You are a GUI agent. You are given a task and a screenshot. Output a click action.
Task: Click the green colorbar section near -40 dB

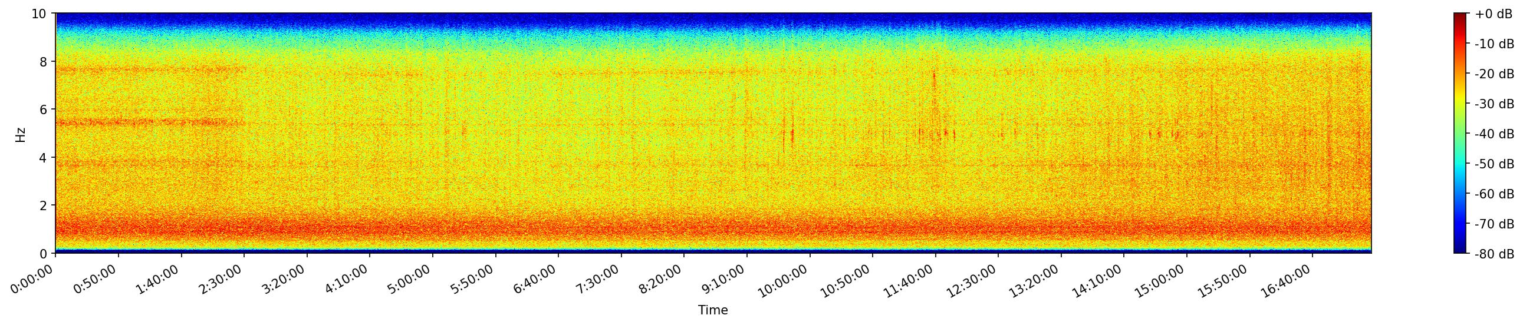click(x=1460, y=134)
